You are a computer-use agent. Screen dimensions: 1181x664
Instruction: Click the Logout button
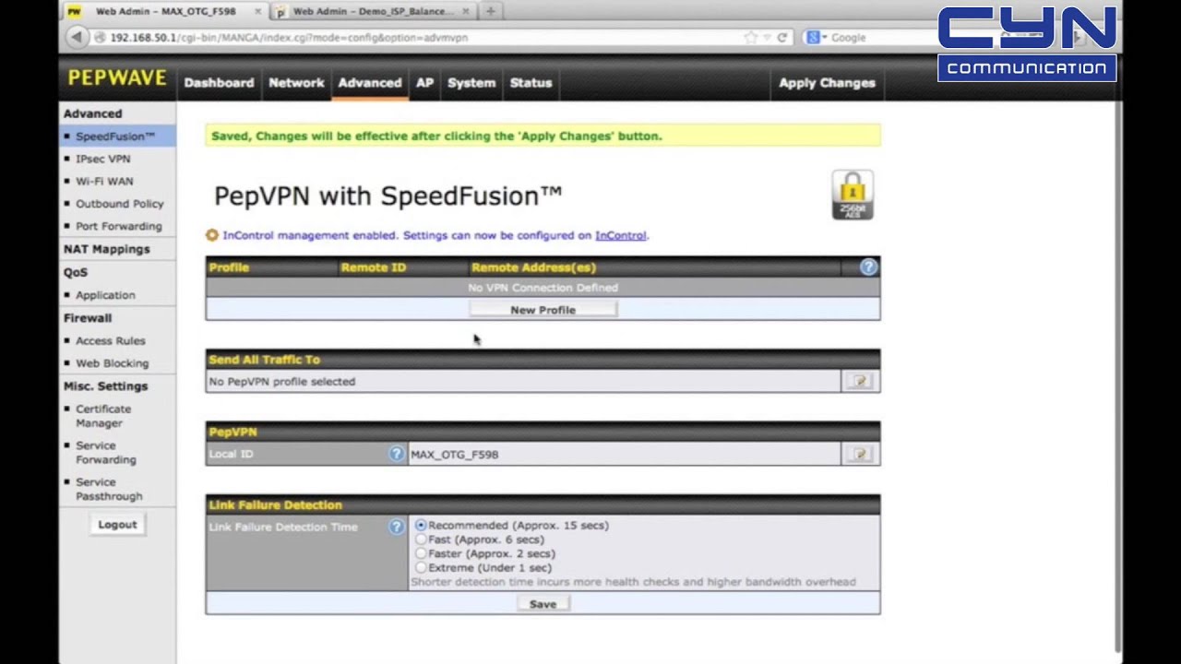pyautogui.click(x=117, y=525)
